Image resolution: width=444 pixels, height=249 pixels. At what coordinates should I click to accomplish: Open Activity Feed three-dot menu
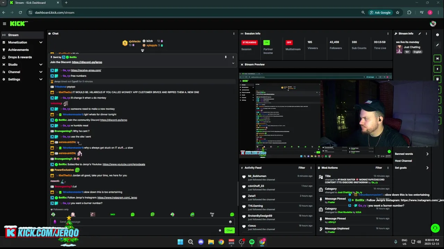(311, 168)
